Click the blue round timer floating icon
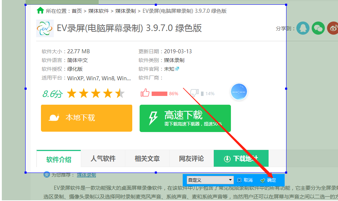 tap(239, 92)
